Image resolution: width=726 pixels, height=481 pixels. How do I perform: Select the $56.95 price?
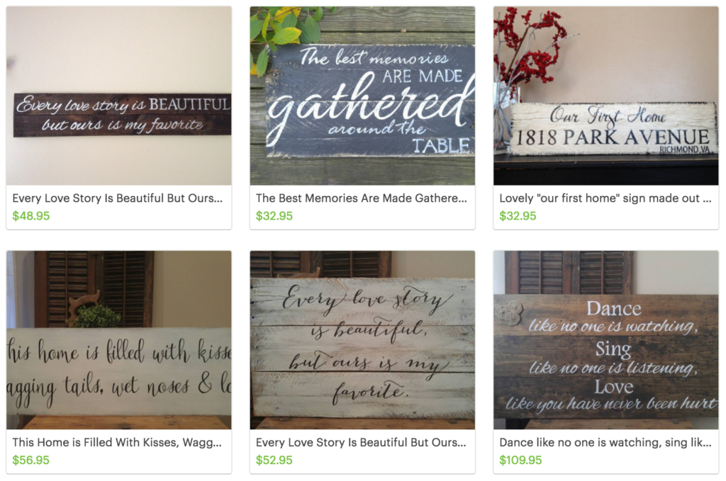tap(30, 460)
